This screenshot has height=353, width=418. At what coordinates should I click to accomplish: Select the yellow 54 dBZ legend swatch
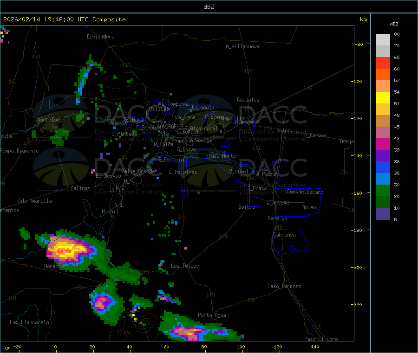tap(383, 98)
